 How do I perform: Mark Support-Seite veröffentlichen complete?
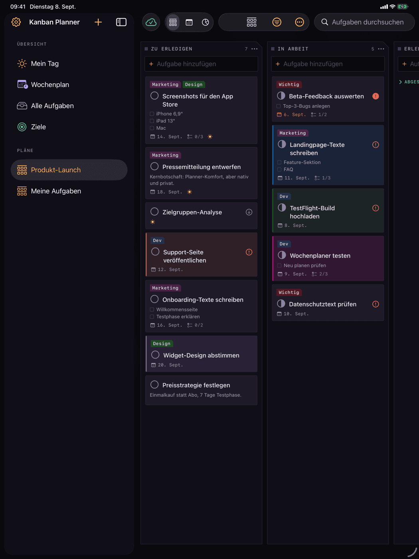coord(155,252)
